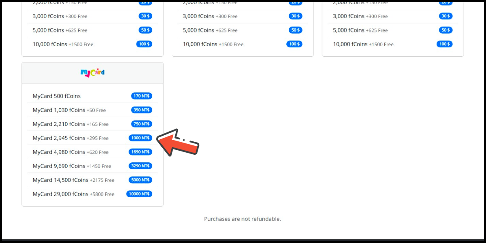Click the MyCard 1,030 fCoins package text
The image size is (486, 243).
(59, 110)
